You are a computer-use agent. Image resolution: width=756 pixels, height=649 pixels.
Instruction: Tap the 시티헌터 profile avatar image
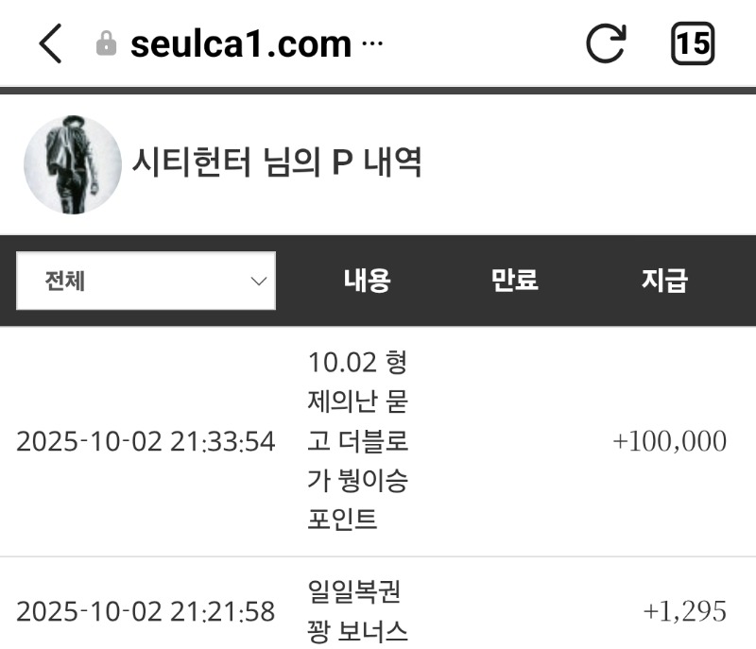73,164
